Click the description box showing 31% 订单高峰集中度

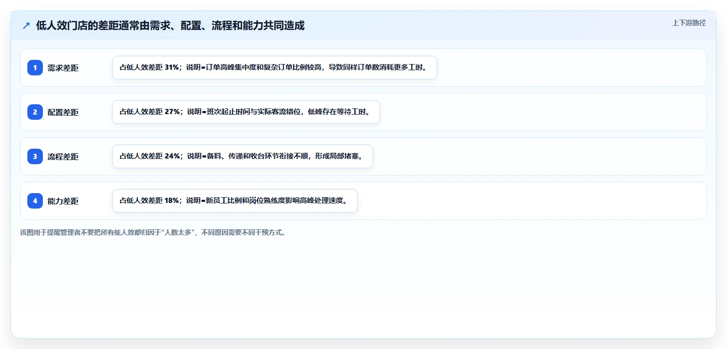coord(275,68)
